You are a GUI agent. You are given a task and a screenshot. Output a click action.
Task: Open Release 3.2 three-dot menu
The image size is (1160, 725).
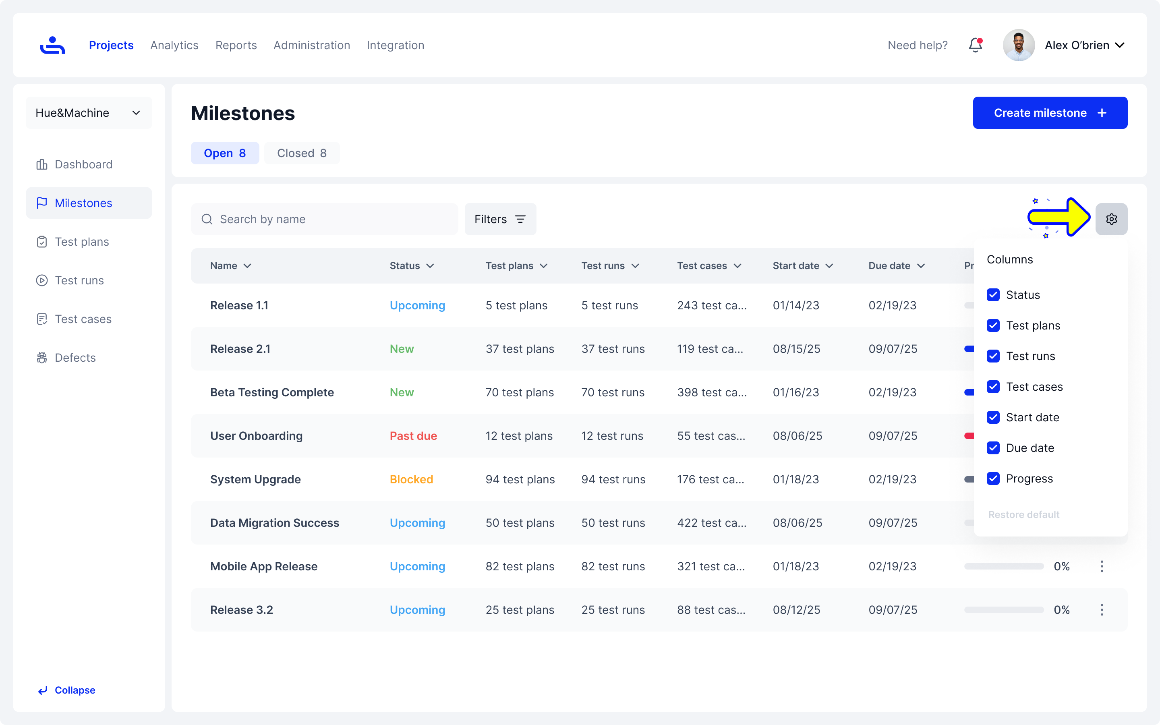[1102, 610]
